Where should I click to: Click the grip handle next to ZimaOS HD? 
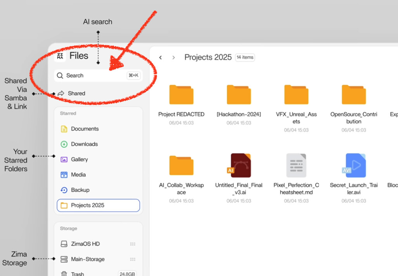click(133, 244)
